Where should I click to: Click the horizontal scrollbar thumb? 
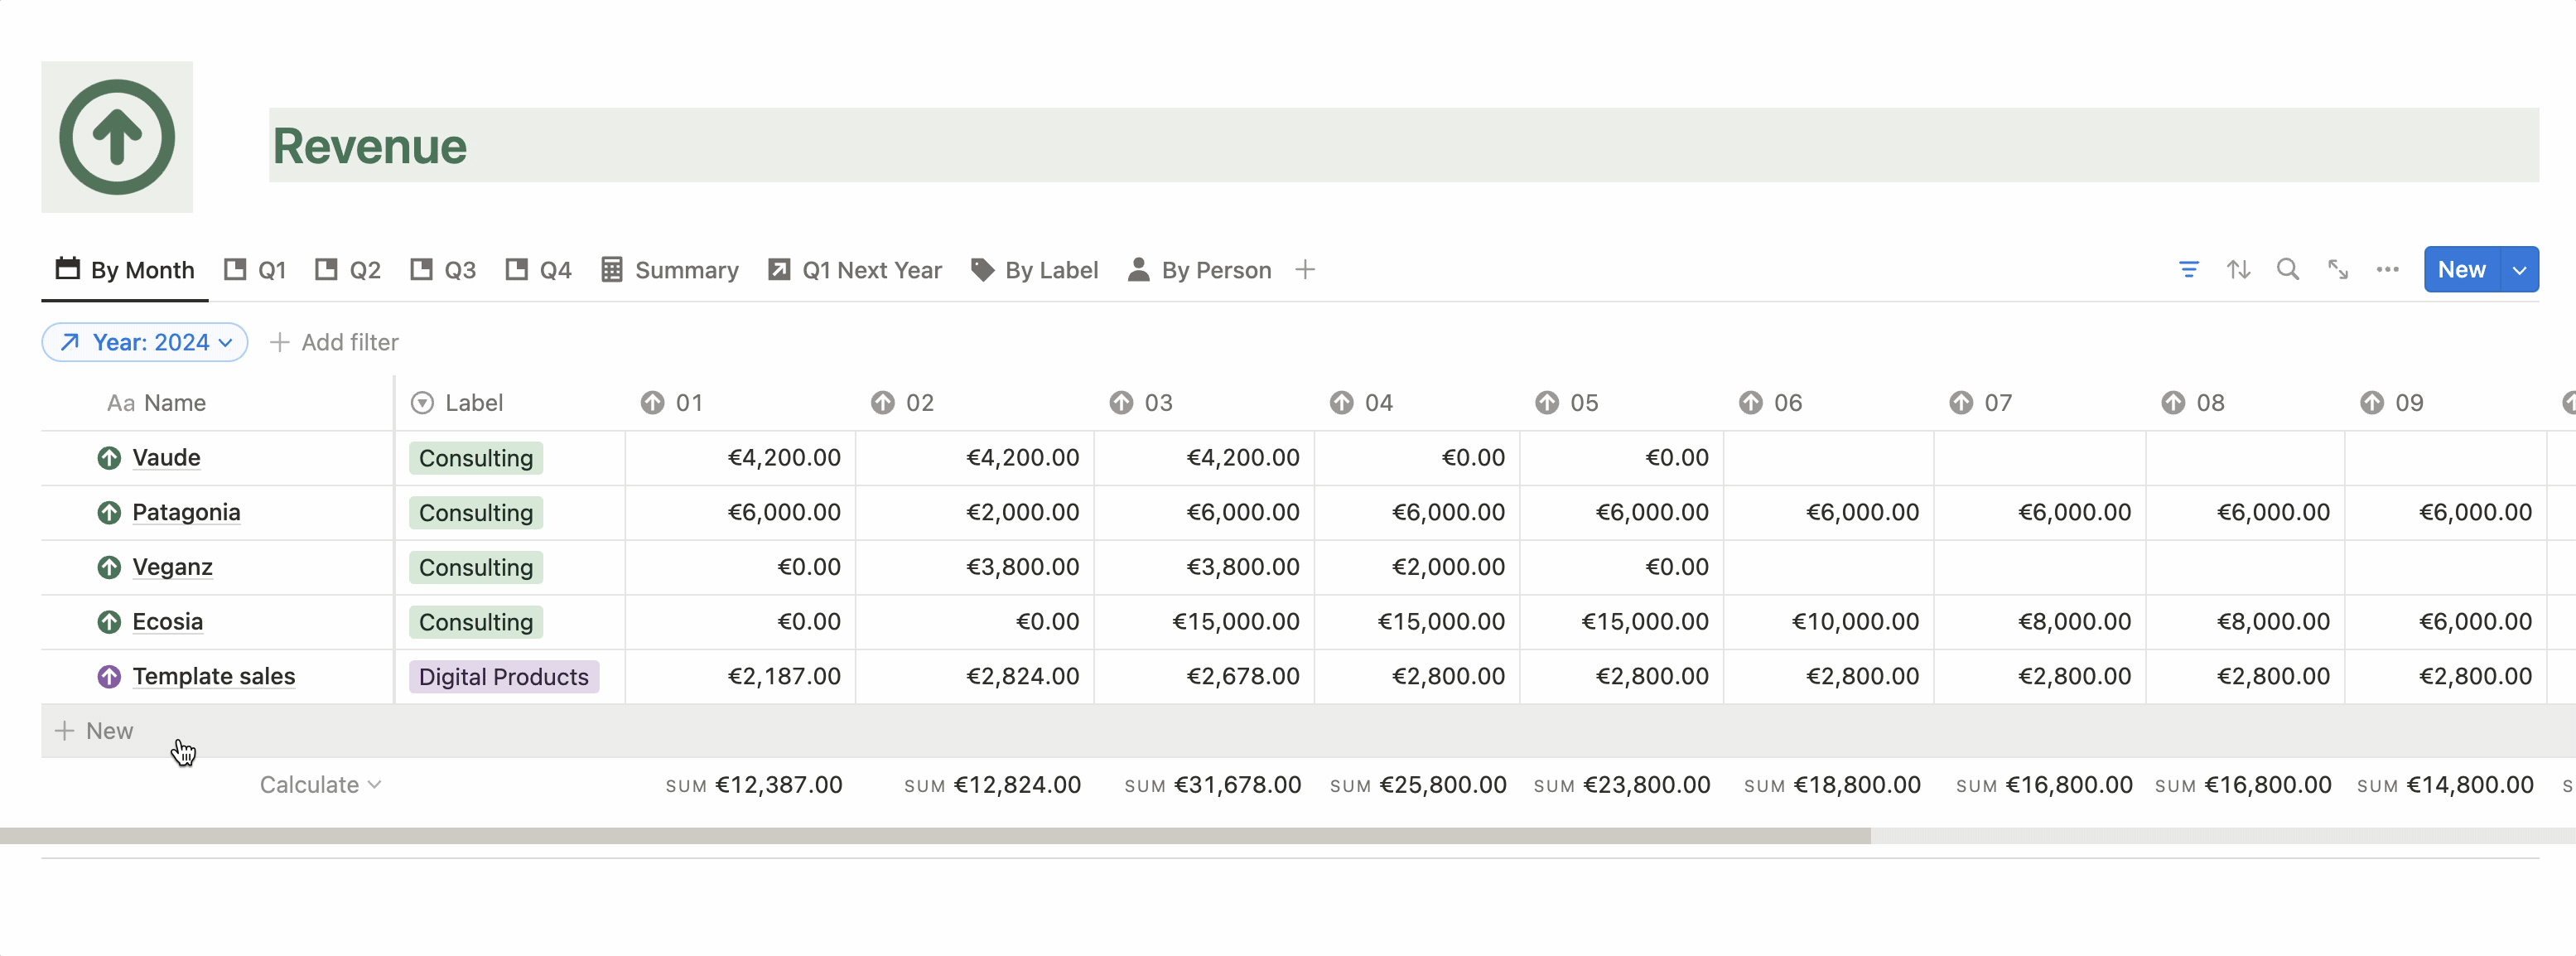click(x=935, y=836)
